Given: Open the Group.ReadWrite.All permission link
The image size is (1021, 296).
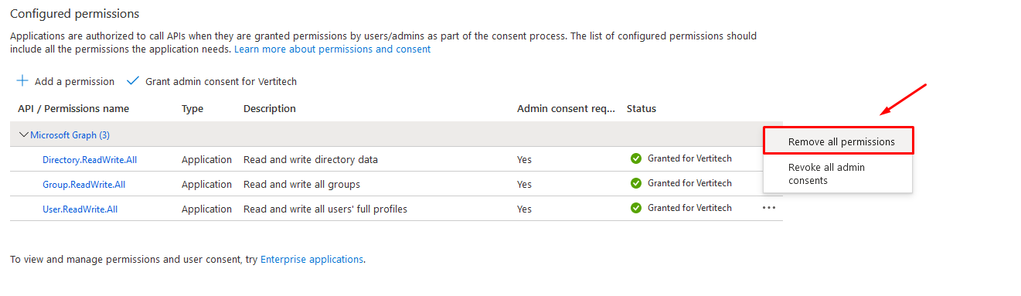Looking at the screenshot, I should [x=83, y=184].
